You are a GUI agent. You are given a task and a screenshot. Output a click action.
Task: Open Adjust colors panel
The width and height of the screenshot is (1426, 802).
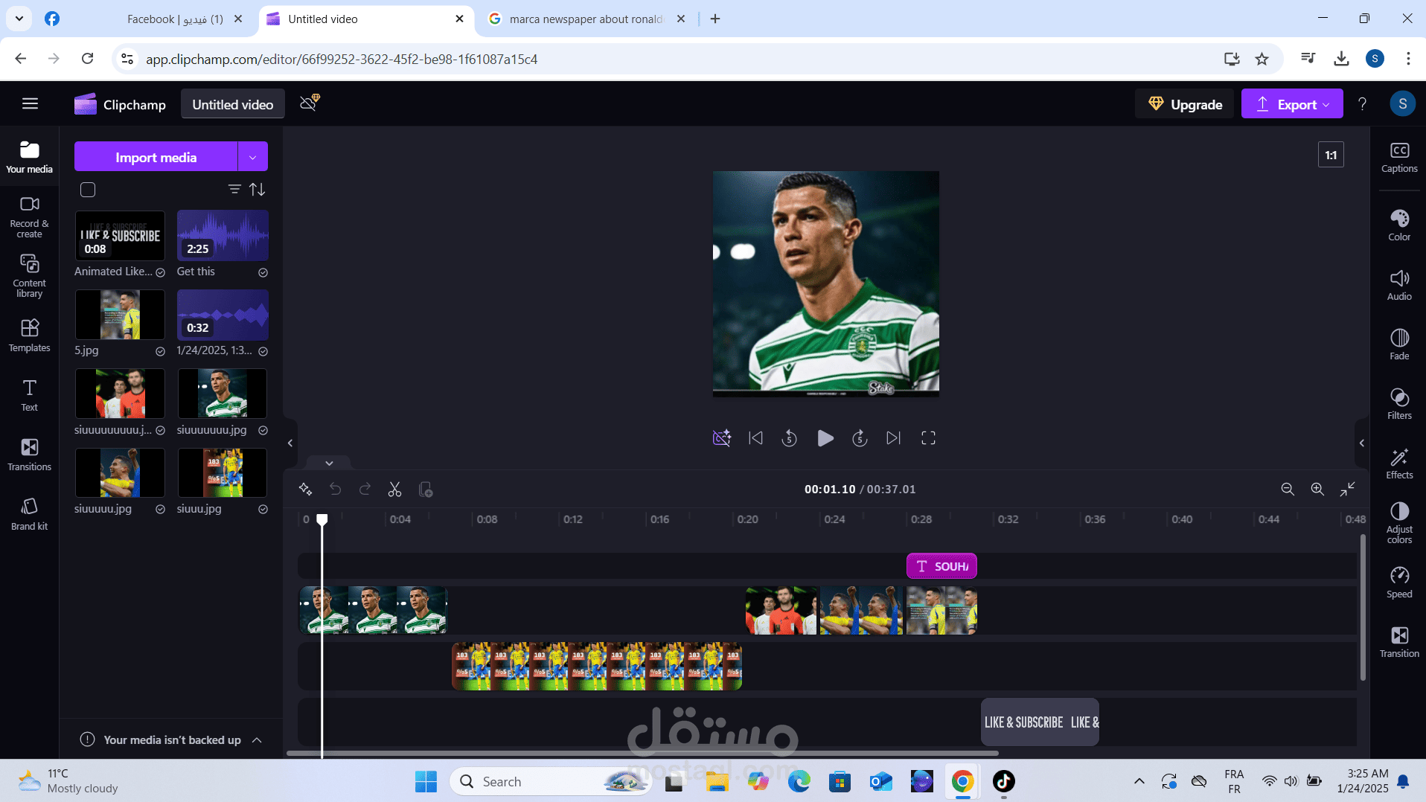[x=1399, y=523]
